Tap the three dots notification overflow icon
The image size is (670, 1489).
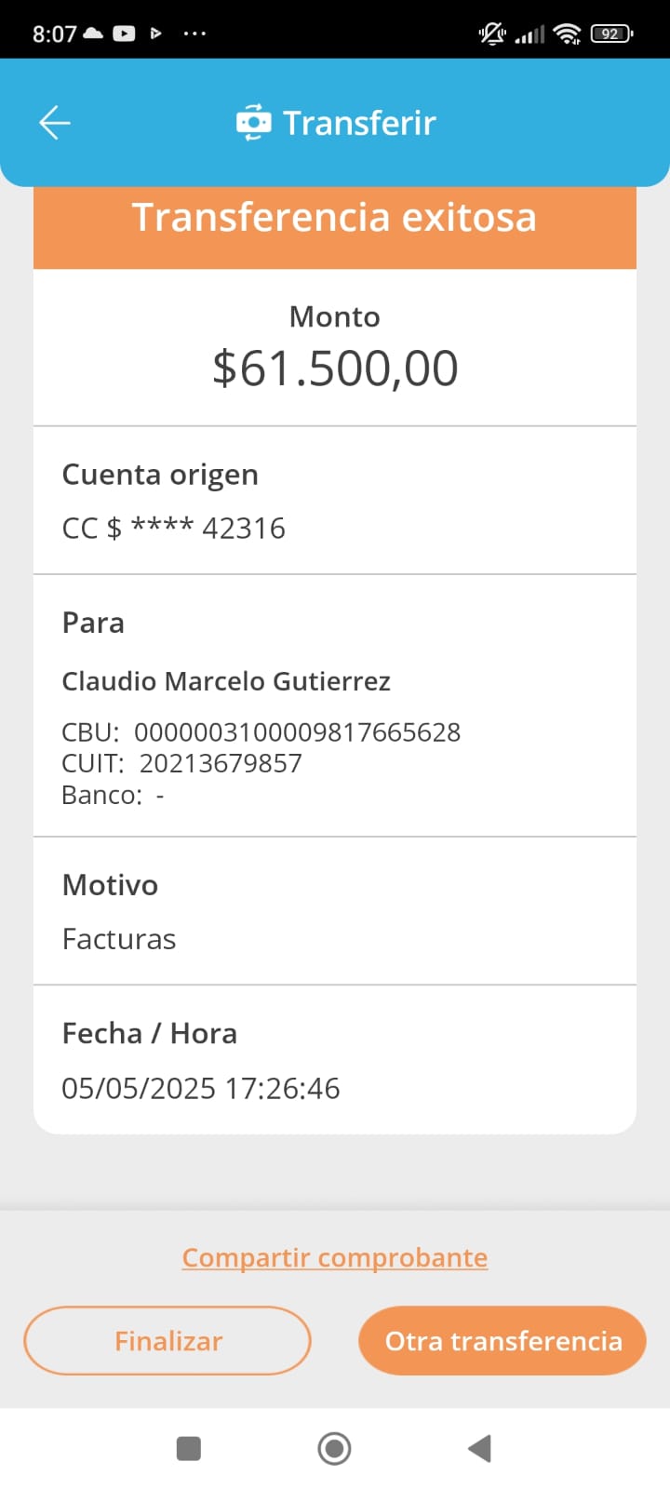pyautogui.click(x=194, y=34)
